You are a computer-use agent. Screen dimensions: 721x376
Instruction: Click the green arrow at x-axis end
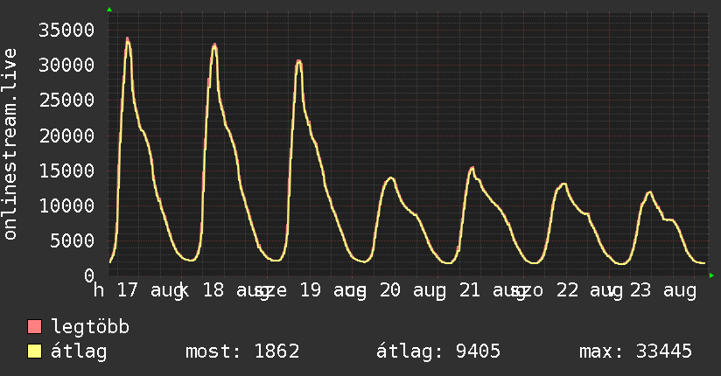click(x=711, y=275)
